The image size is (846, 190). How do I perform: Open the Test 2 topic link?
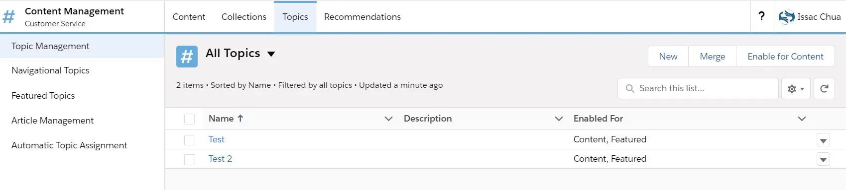tap(220, 159)
